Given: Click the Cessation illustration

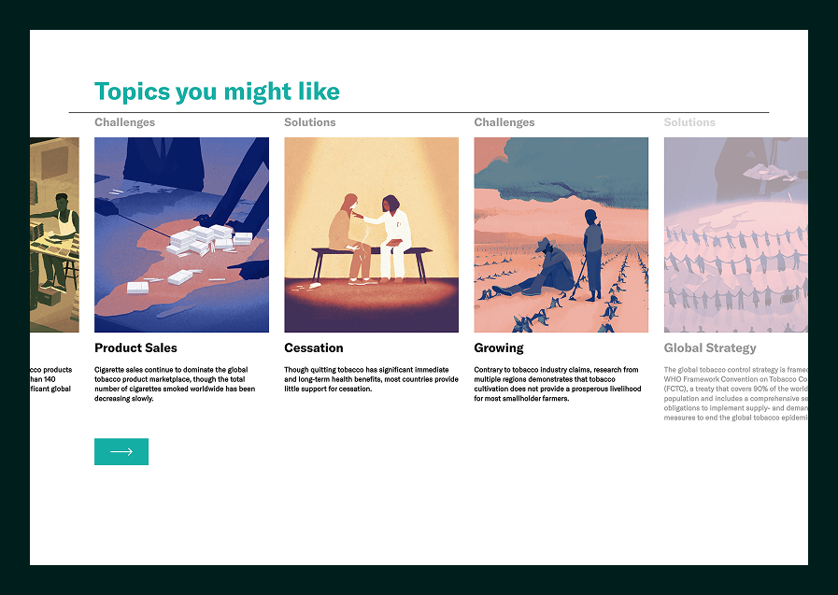Looking at the screenshot, I should coord(371,234).
